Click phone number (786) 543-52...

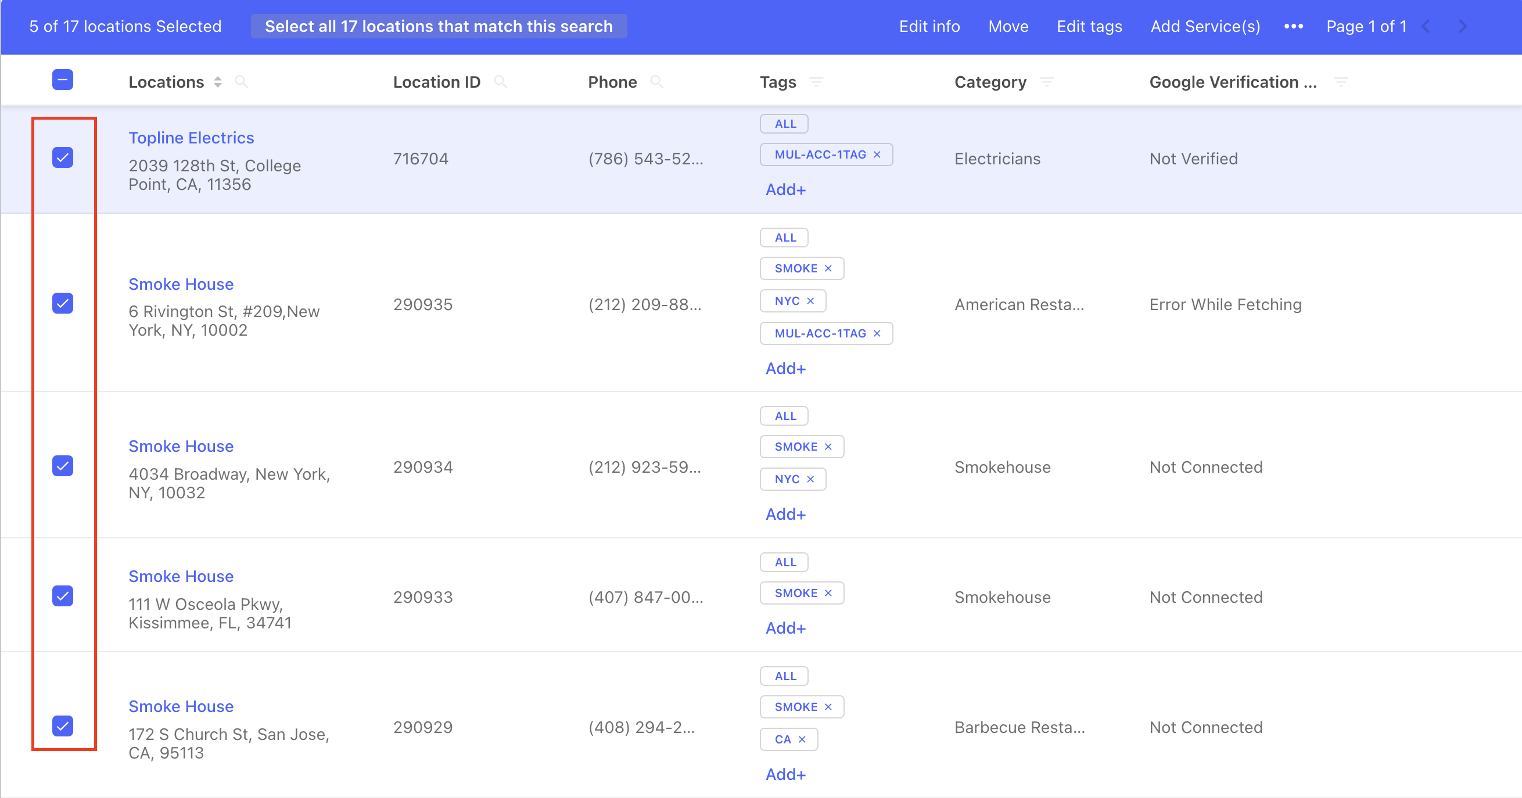(645, 159)
